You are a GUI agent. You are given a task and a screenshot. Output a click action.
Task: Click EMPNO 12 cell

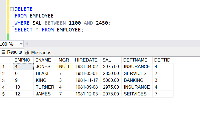click(x=23, y=94)
